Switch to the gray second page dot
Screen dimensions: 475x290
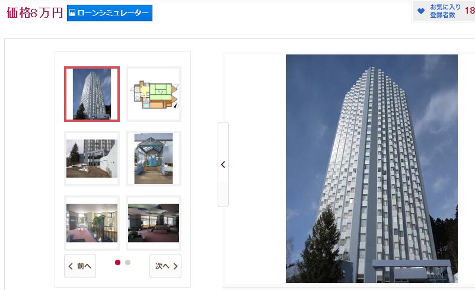click(x=128, y=262)
